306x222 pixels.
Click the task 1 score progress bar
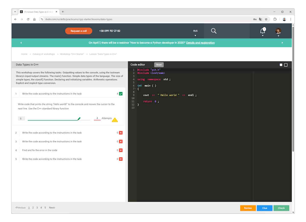pyautogui.click(x=59, y=120)
